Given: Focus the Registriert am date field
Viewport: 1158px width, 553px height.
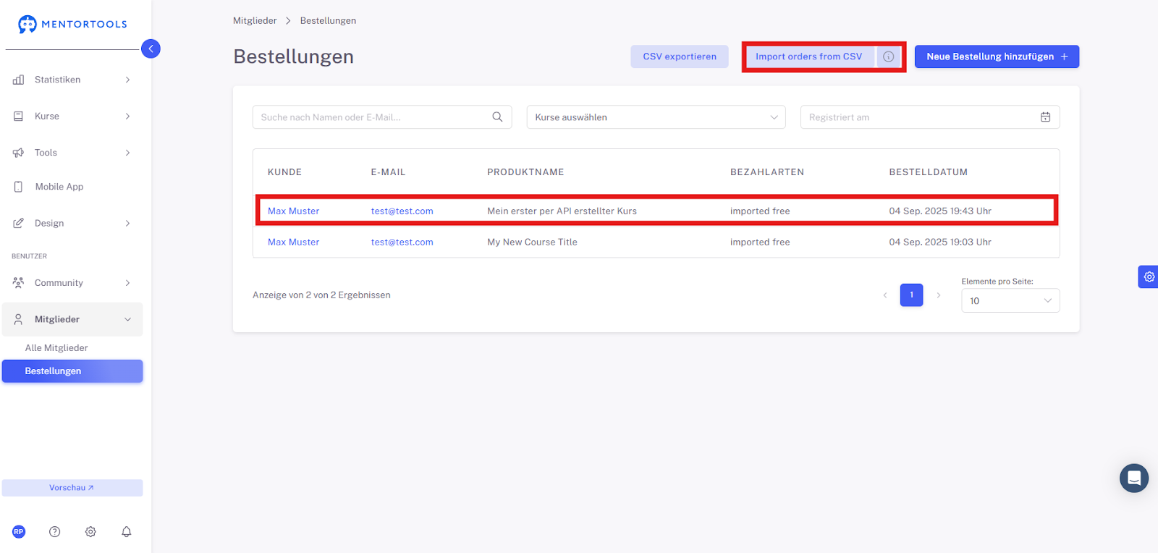Looking at the screenshot, I should pos(930,117).
